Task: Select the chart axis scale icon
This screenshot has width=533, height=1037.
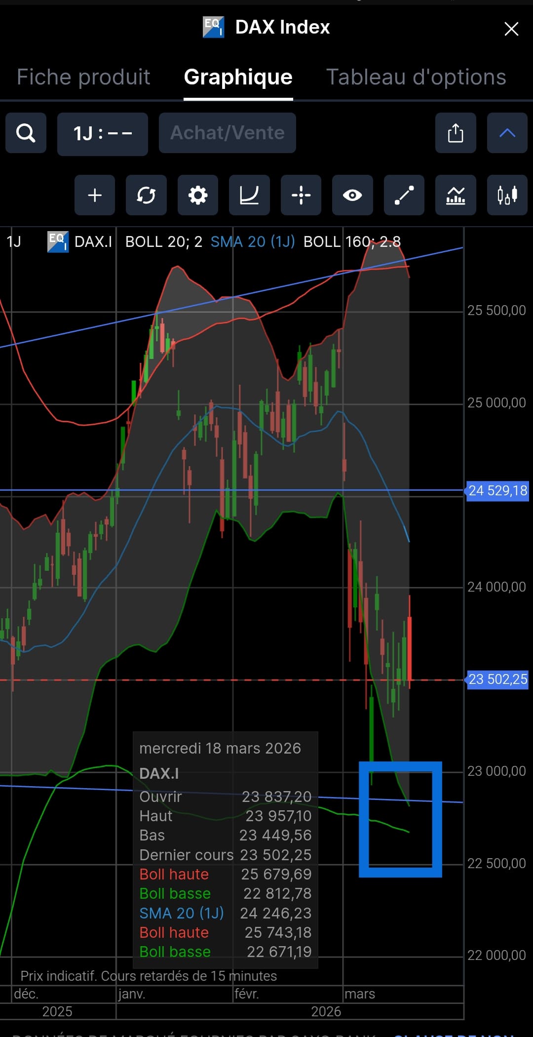Action: 249,195
